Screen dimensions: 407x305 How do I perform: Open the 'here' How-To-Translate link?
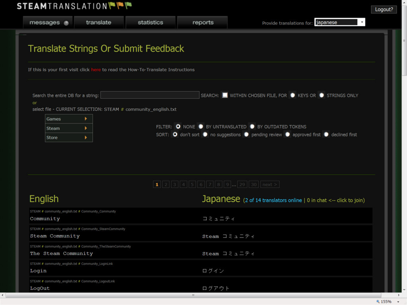pyautogui.click(x=96, y=69)
